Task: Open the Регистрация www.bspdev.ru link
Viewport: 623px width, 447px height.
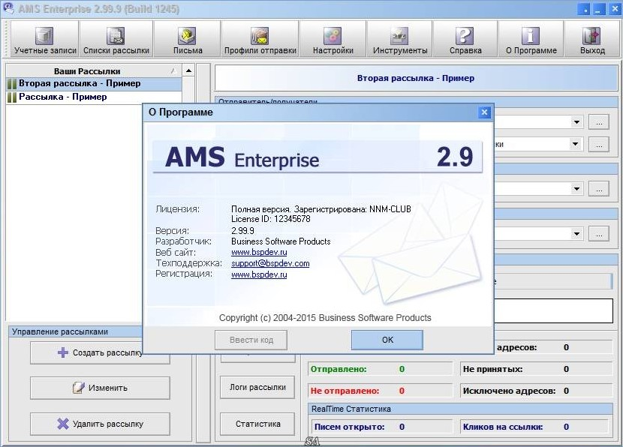Action: [x=259, y=274]
